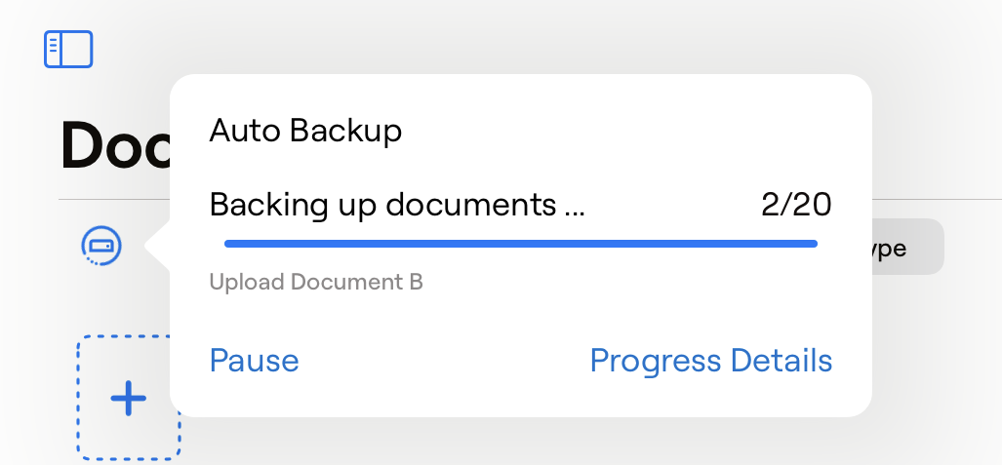Screen dimensions: 1002x465
Task: Click the middle of the backup progress bar
Action: (x=520, y=244)
